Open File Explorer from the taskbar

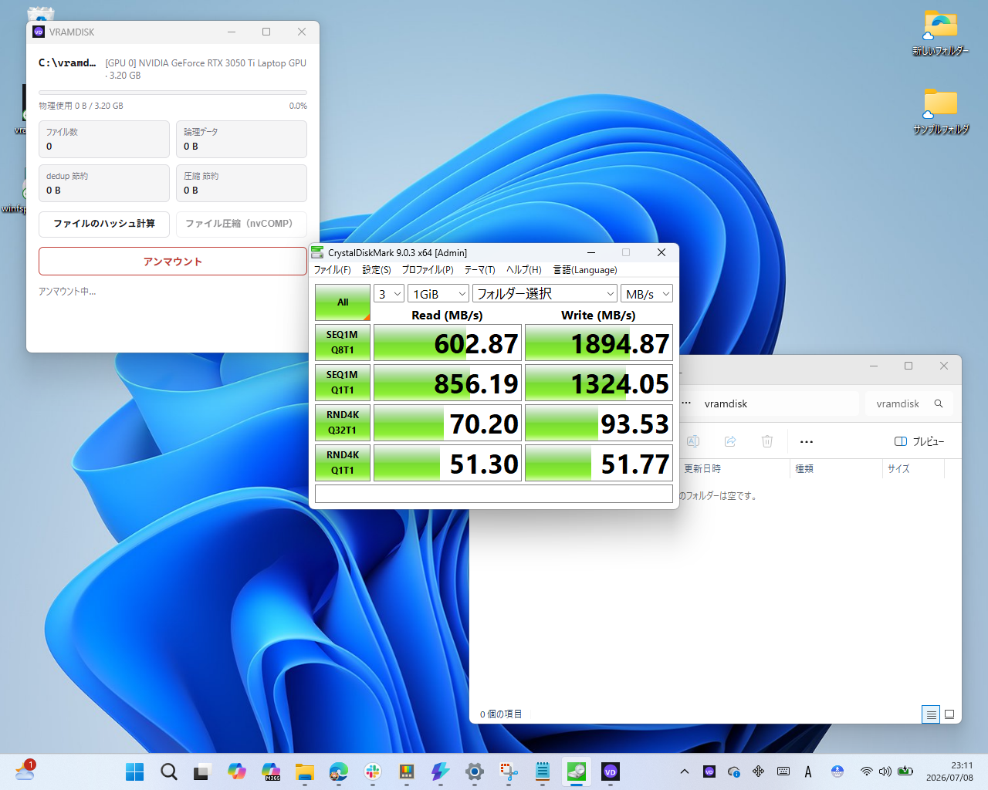point(305,771)
